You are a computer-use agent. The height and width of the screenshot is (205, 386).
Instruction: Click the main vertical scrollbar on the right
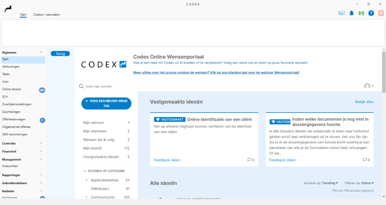(383, 72)
